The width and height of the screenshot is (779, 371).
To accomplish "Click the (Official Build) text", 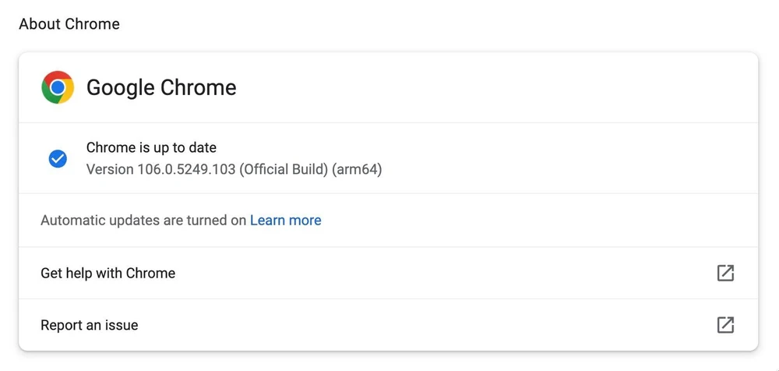I will [284, 169].
